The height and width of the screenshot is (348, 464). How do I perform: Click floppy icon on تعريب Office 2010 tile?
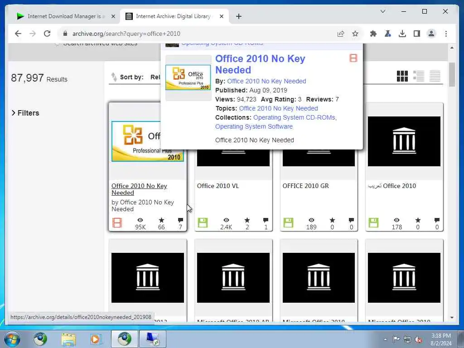pos(373,222)
